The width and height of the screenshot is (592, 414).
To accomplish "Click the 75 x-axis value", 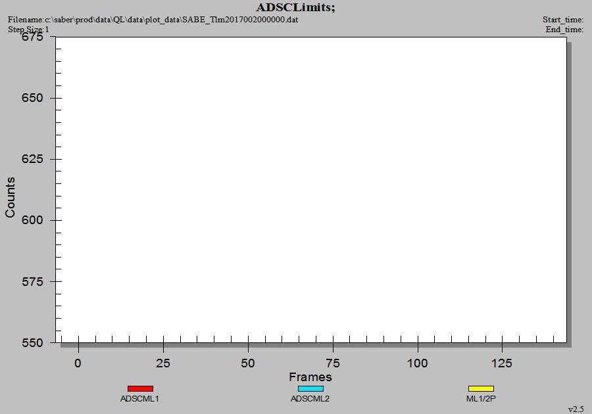I will pos(333,363).
